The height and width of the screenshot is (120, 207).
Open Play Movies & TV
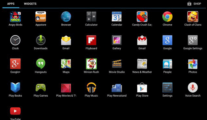[x=66, y=88]
